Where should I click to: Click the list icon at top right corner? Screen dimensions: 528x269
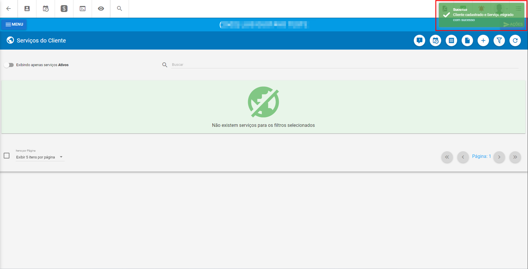tap(519, 9)
